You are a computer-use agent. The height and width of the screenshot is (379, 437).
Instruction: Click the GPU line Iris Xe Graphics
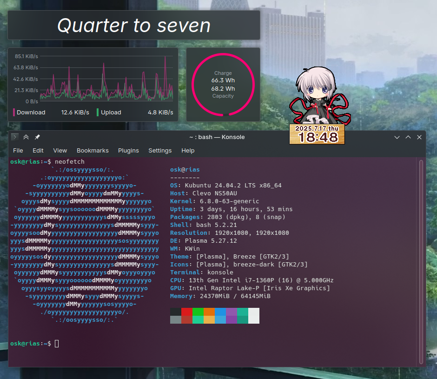250,288
